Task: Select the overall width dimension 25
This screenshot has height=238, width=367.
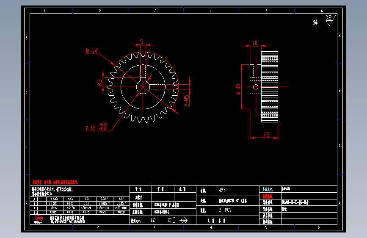Action: (x=266, y=135)
